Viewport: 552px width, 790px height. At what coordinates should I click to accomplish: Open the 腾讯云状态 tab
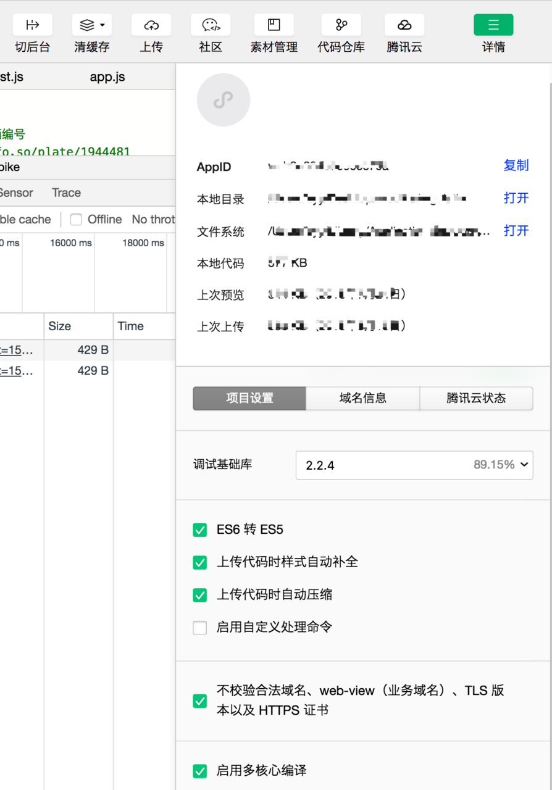(x=476, y=398)
